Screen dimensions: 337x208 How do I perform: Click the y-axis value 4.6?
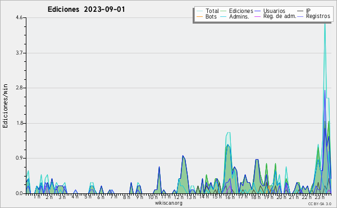(19, 17)
